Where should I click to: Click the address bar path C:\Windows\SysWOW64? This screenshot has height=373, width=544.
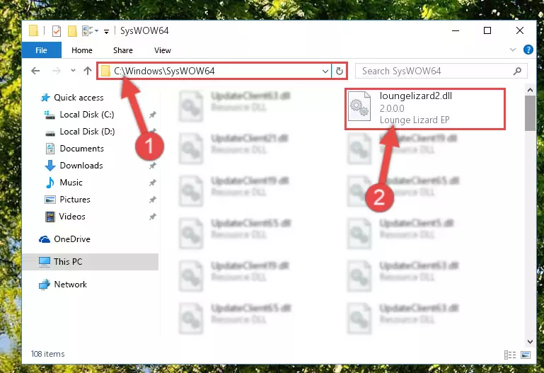point(164,71)
